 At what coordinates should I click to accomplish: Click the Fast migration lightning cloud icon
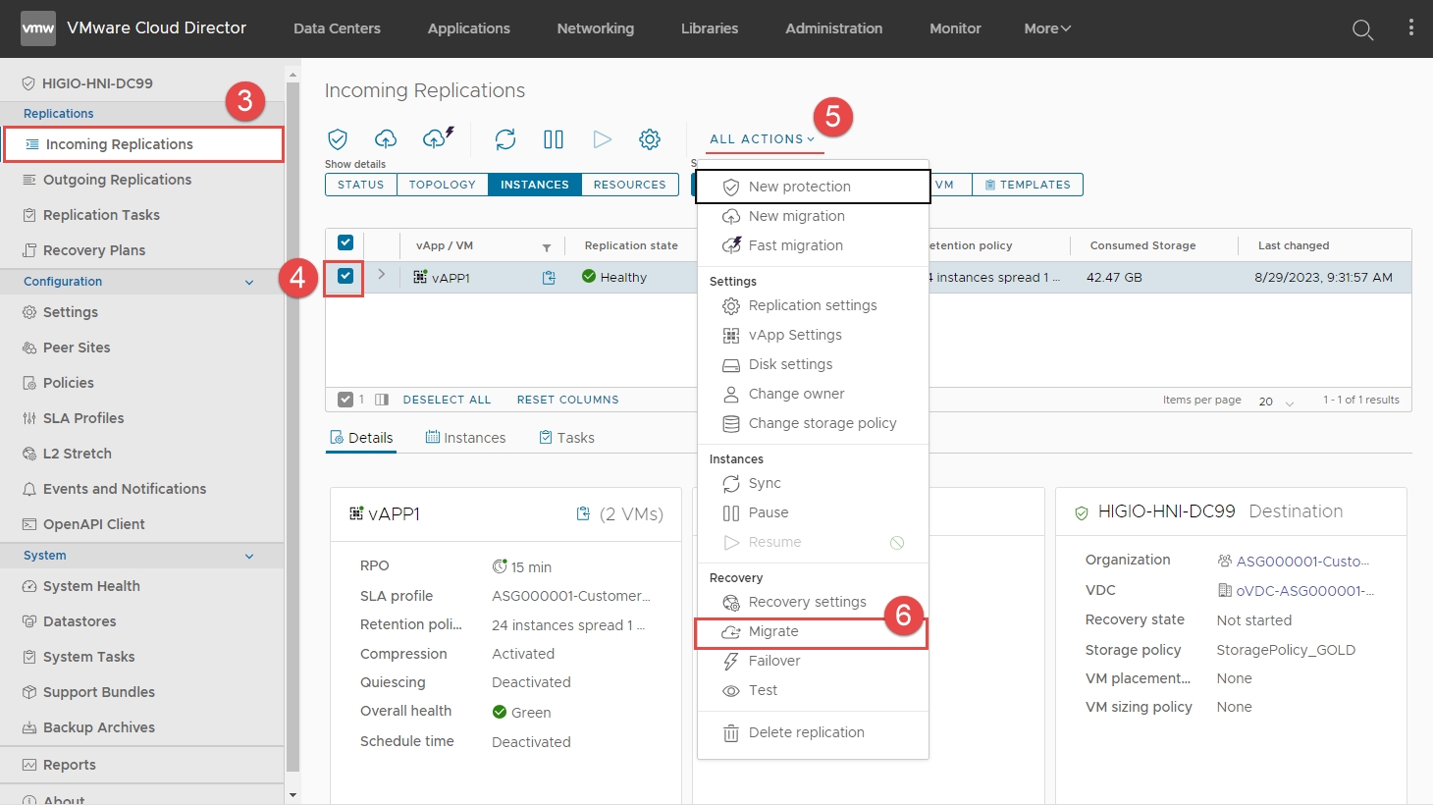[x=438, y=138]
